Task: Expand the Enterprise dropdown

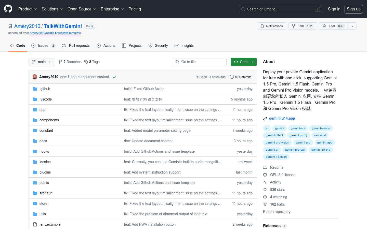Action: [x=112, y=9]
